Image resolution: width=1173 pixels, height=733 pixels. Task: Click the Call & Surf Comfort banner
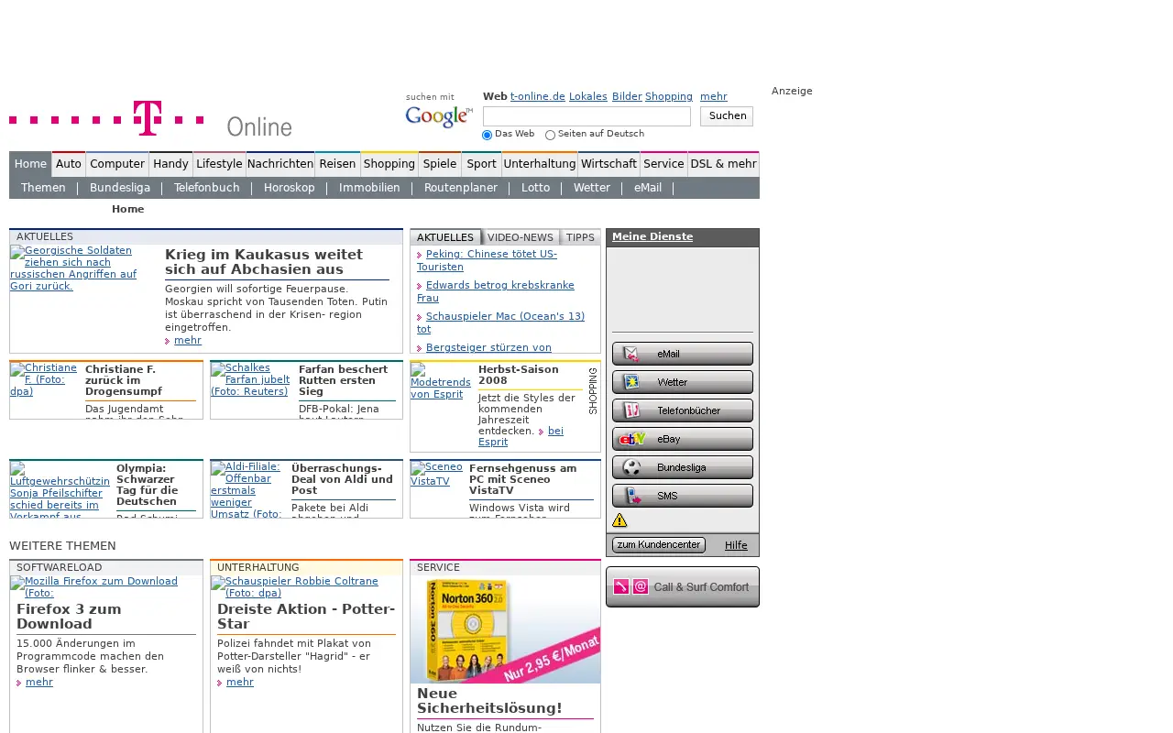point(683,586)
